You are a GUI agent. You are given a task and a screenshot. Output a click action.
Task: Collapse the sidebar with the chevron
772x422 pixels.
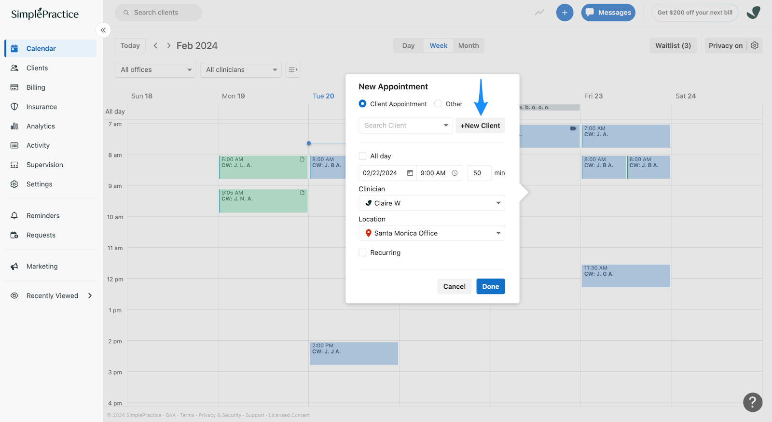[x=103, y=30]
